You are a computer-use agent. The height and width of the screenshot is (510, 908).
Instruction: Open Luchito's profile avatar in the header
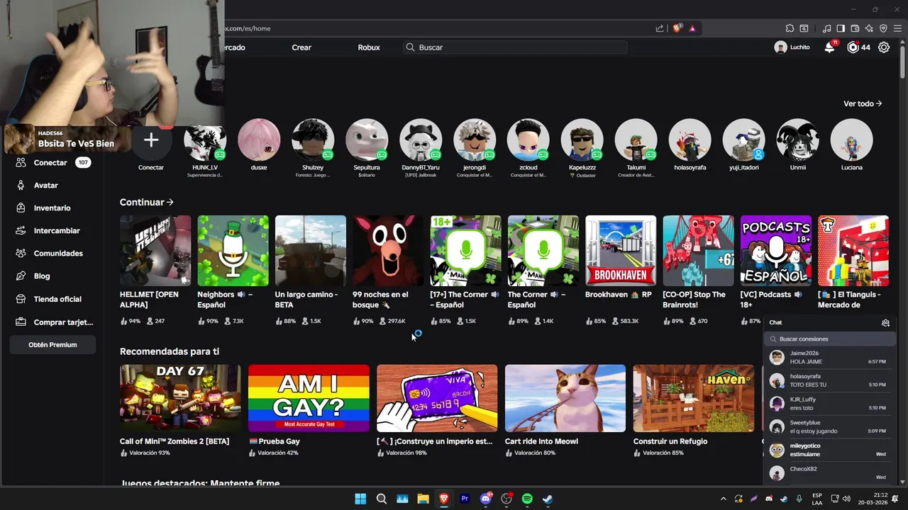[x=780, y=47]
